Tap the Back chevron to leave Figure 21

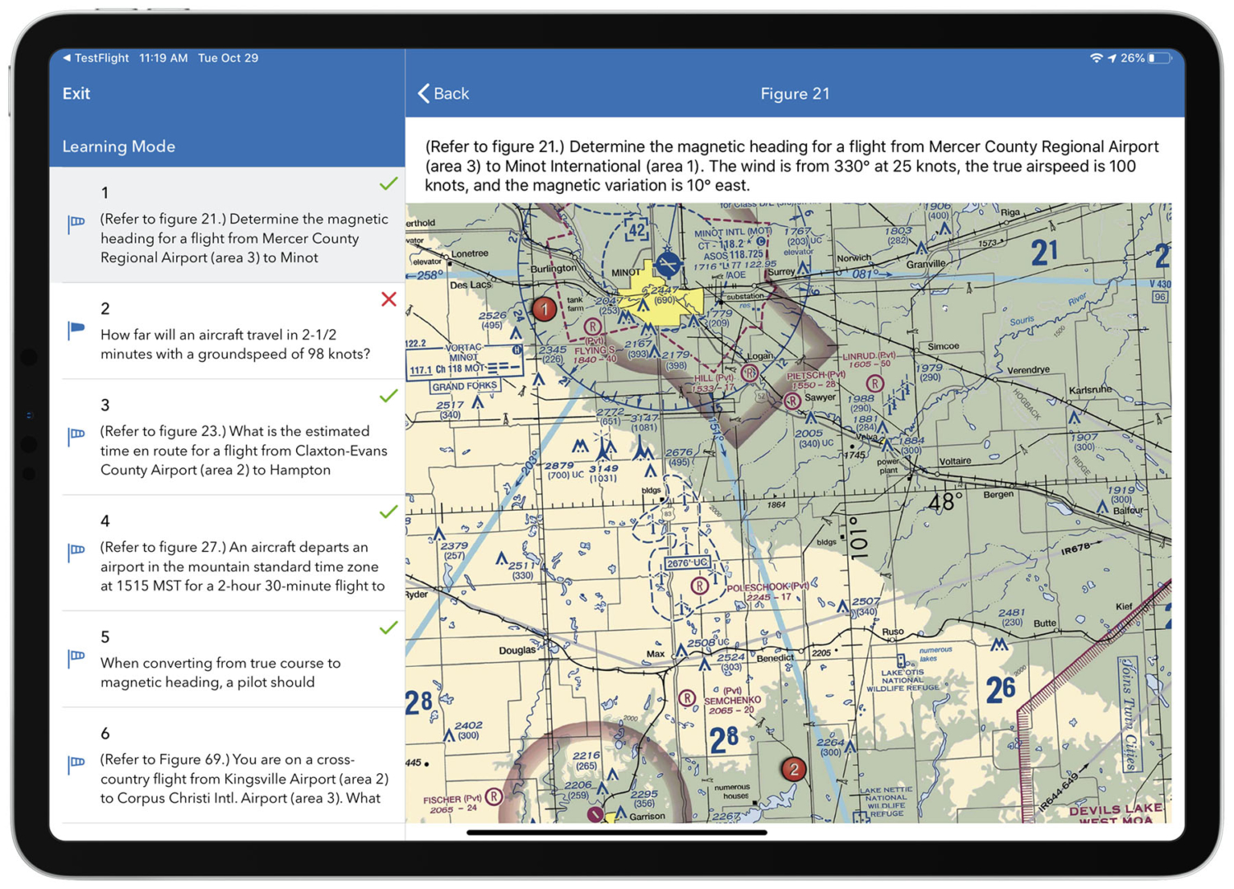point(424,93)
